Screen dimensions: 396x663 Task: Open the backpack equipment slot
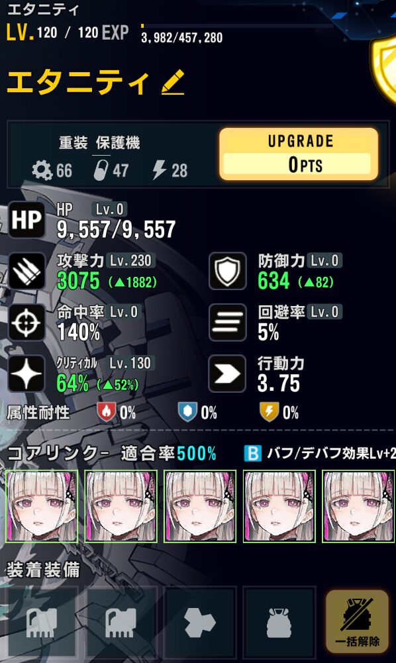coord(279,623)
